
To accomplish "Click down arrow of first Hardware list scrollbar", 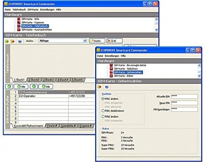I will point(157,30).
